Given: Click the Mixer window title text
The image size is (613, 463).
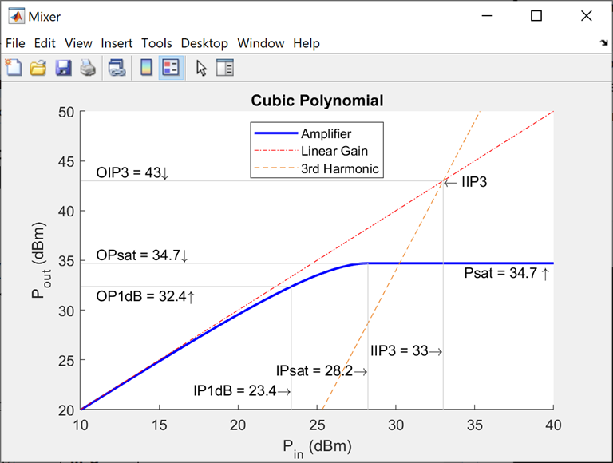Looking at the screenshot, I should [x=44, y=17].
